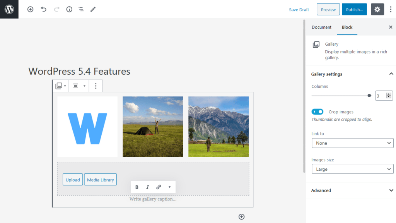This screenshot has height=223, width=396.
Task: Open more tools and options menu
Action: pos(391,9)
